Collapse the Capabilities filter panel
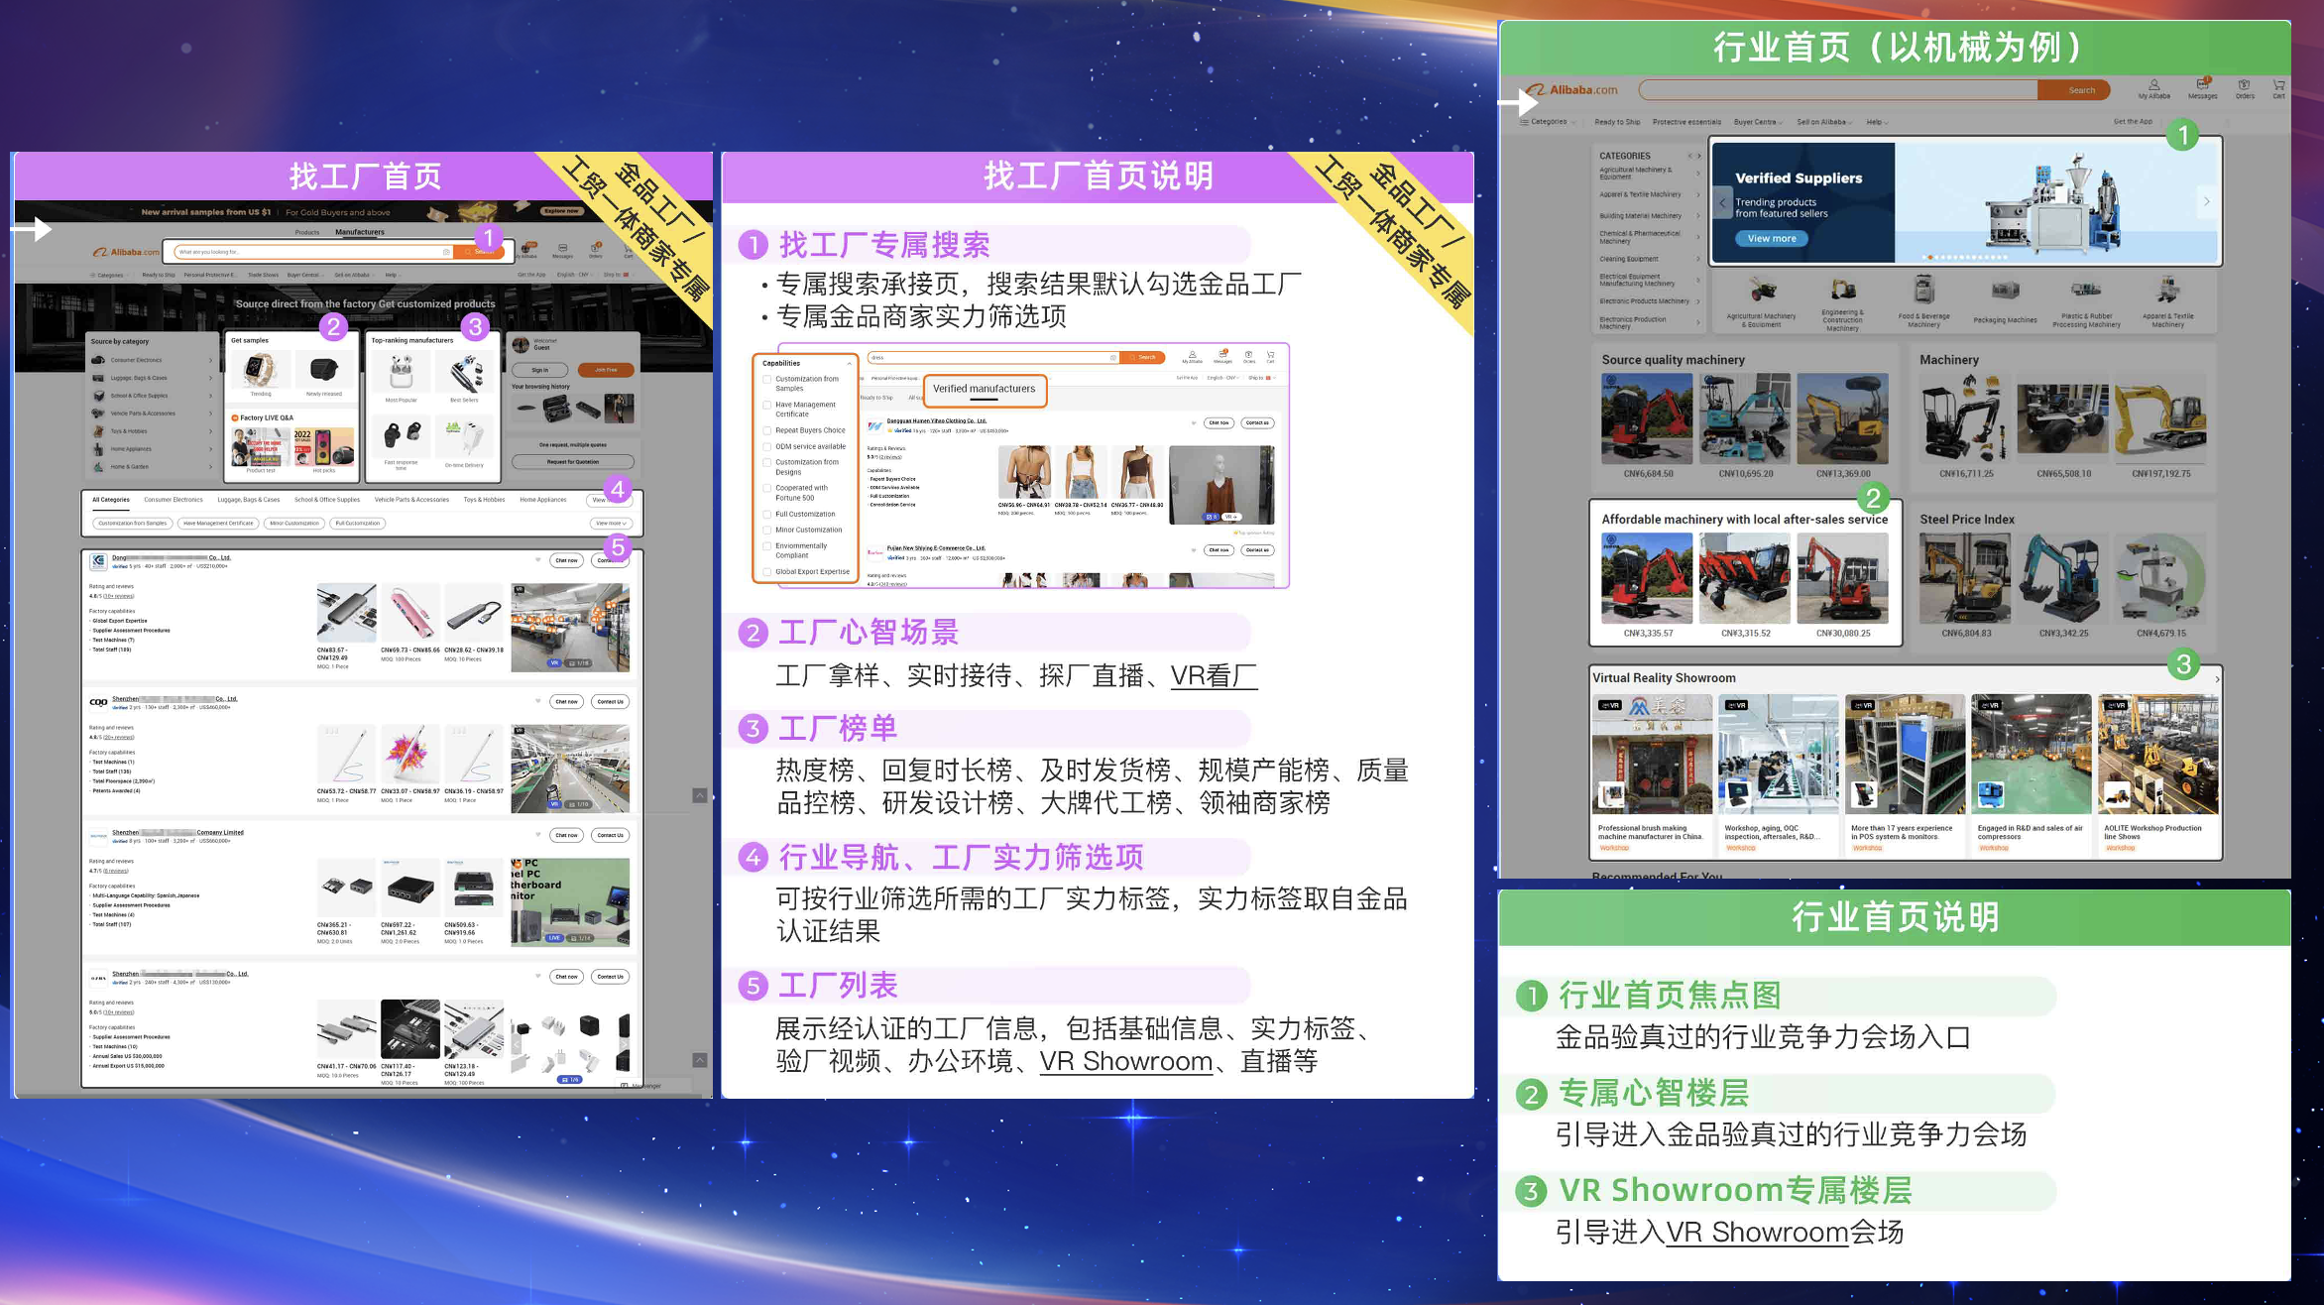The height and width of the screenshot is (1305, 2324). point(849,364)
